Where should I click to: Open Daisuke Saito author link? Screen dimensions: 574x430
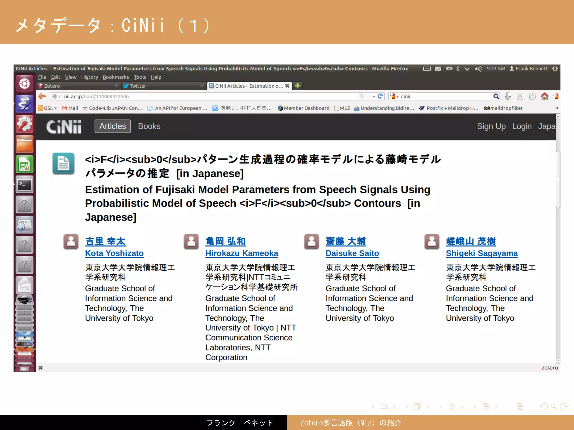tap(352, 253)
